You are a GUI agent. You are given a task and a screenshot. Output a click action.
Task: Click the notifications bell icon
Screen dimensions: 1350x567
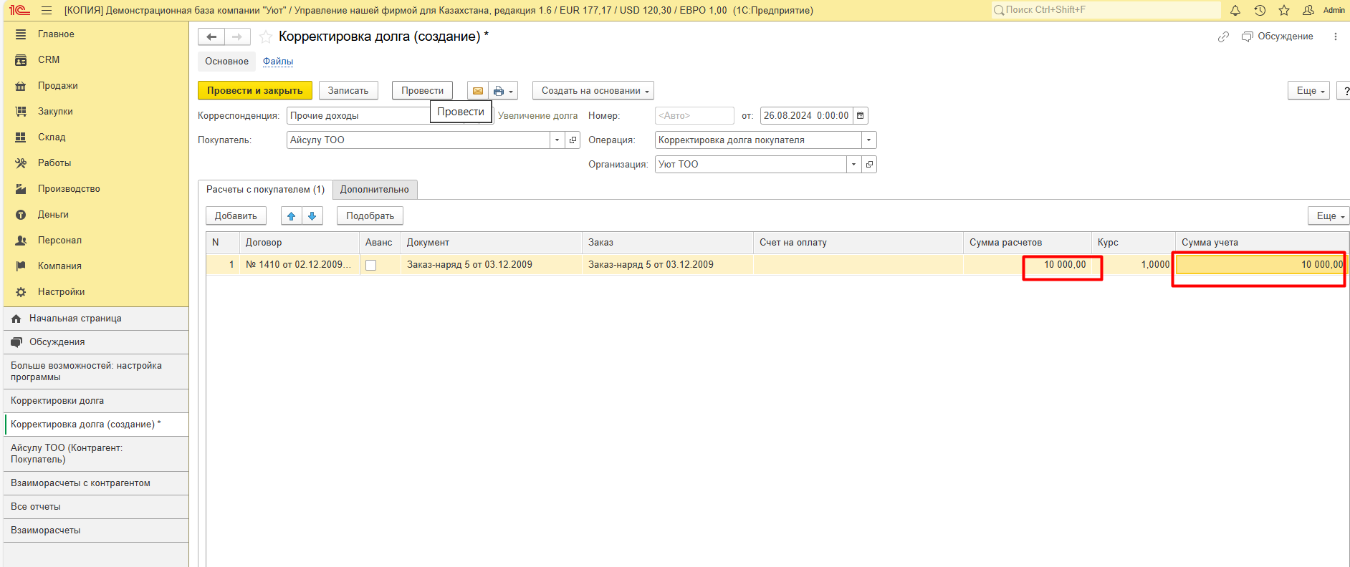(1235, 10)
